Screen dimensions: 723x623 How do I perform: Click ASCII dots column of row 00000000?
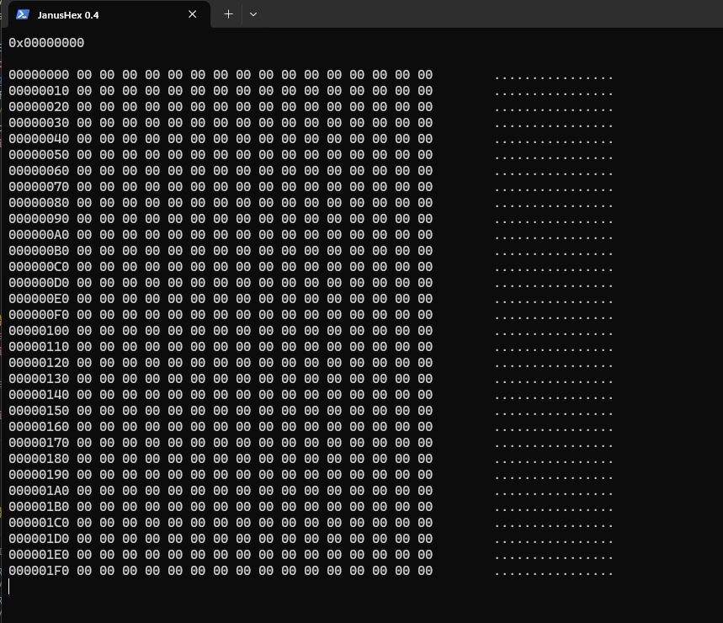pyautogui.click(x=554, y=77)
